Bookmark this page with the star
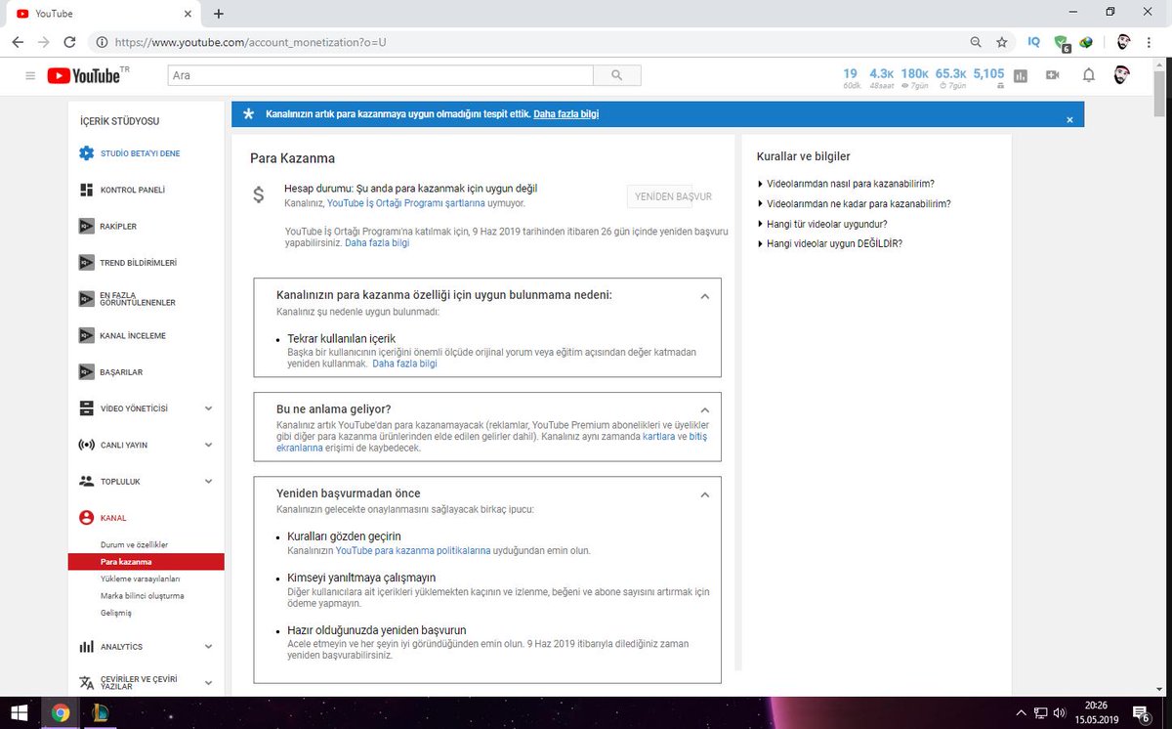The height and width of the screenshot is (729, 1172). pyautogui.click(x=1001, y=42)
